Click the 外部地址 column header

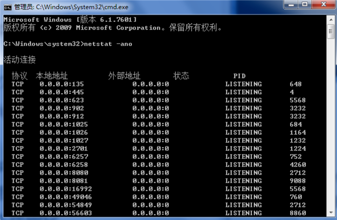click(124, 76)
